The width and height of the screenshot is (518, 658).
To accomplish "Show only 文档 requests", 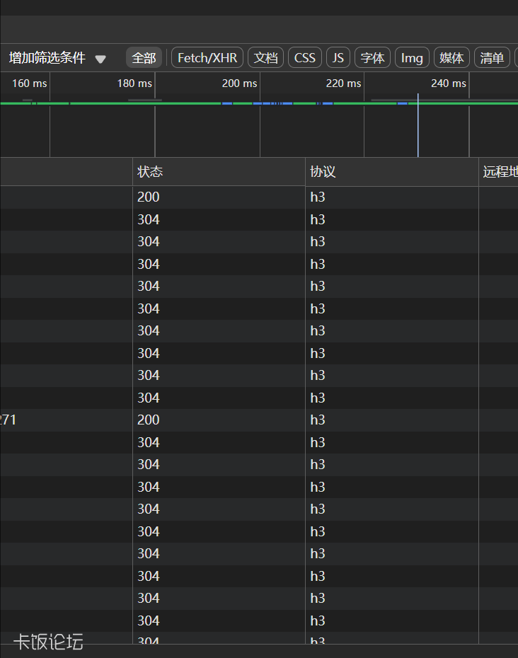I will (265, 58).
